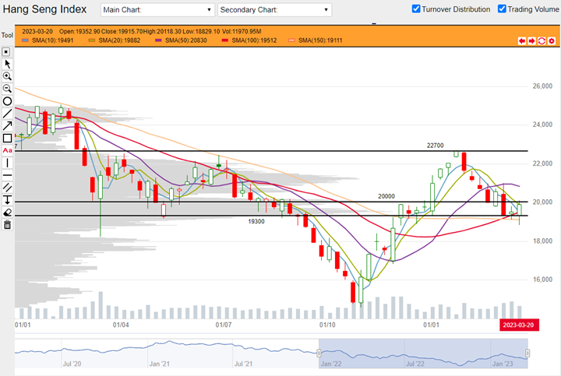Select the horizontal line tool
Viewport: 561px width, 376px height.
(7, 175)
